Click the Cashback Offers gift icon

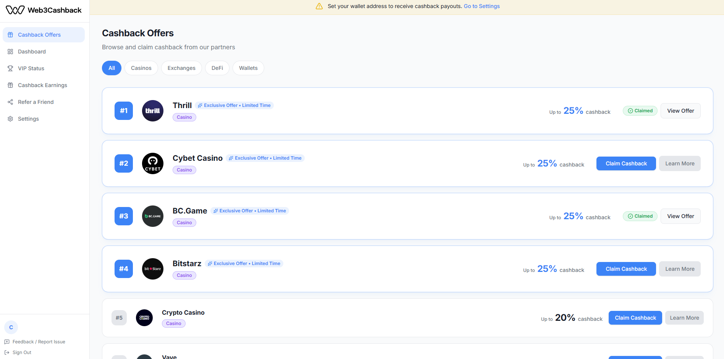[10, 35]
